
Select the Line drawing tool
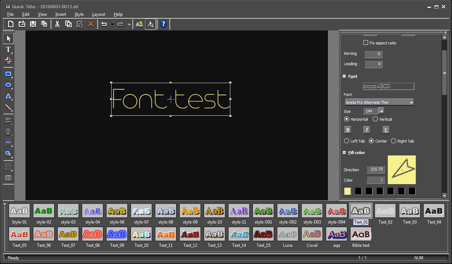(x=8, y=108)
